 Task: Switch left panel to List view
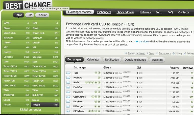[x=30, y=15]
